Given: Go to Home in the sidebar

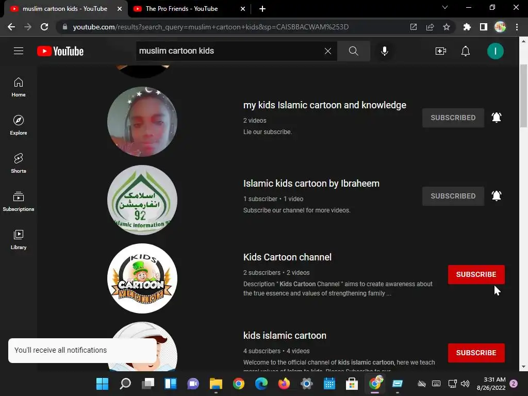Looking at the screenshot, I should coord(19,87).
